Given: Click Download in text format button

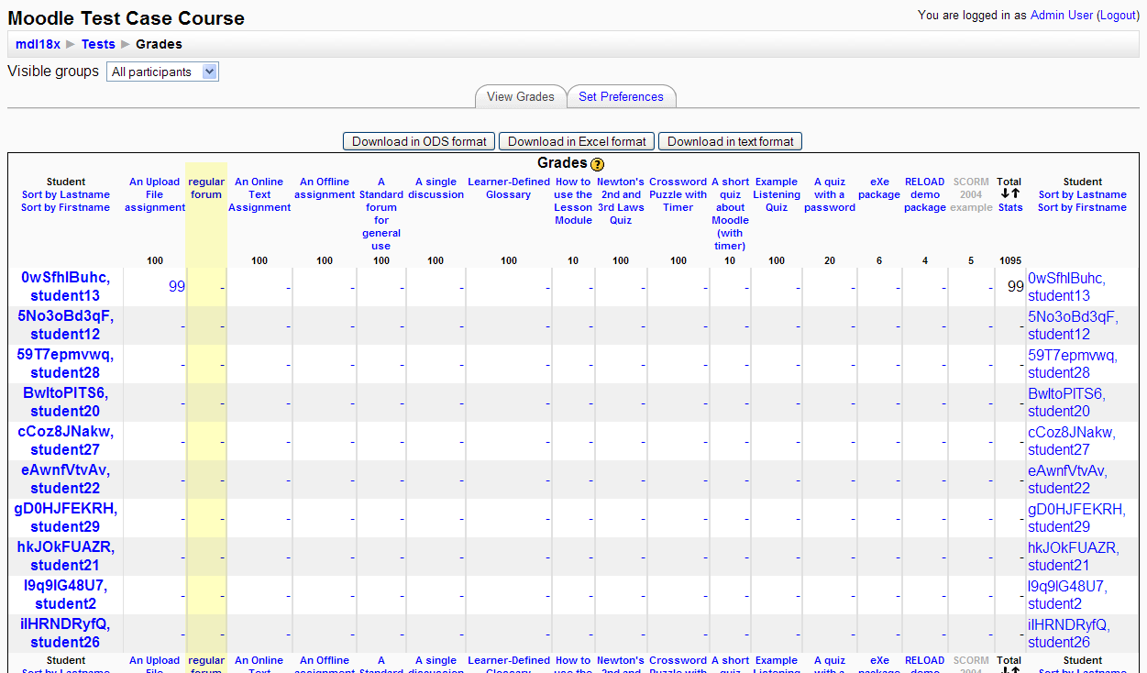Looking at the screenshot, I should pyautogui.click(x=731, y=141).
